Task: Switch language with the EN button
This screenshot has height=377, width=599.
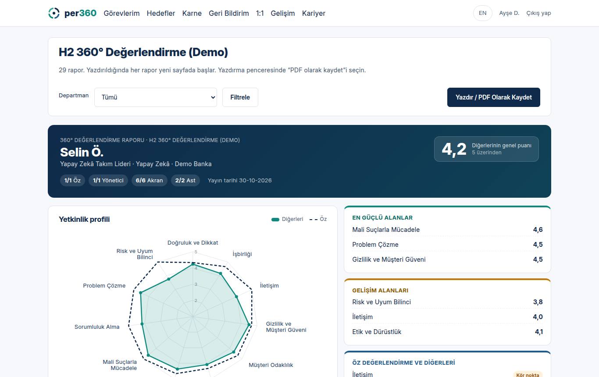Action: (x=483, y=13)
